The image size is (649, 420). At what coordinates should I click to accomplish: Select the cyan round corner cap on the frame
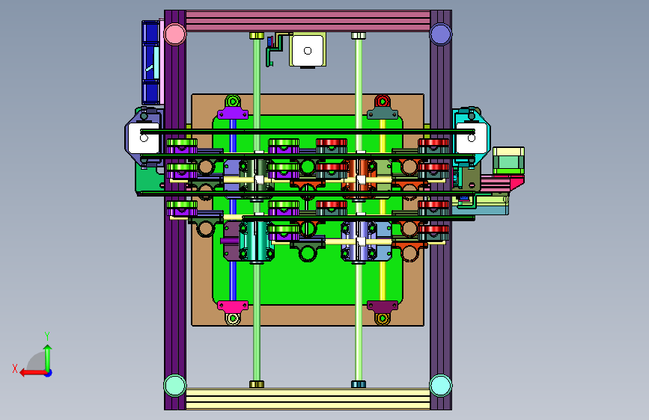click(440, 386)
